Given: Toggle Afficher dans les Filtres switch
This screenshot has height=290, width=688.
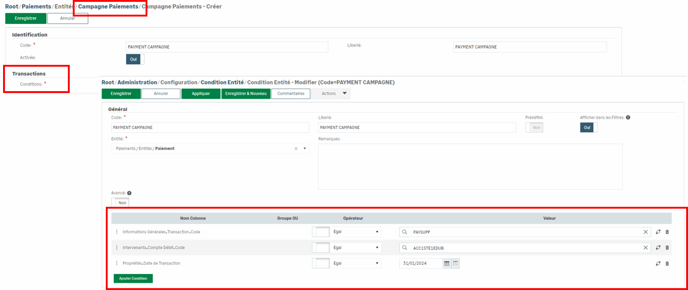Looking at the screenshot, I should coord(588,127).
